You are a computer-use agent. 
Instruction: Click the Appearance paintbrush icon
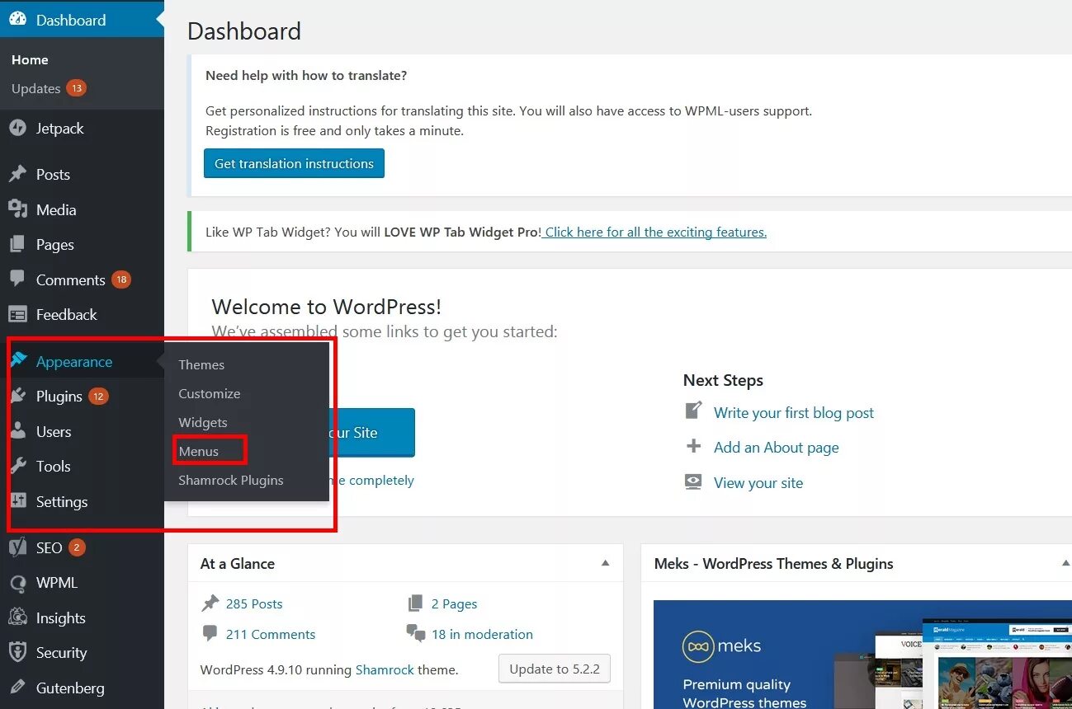coord(18,361)
